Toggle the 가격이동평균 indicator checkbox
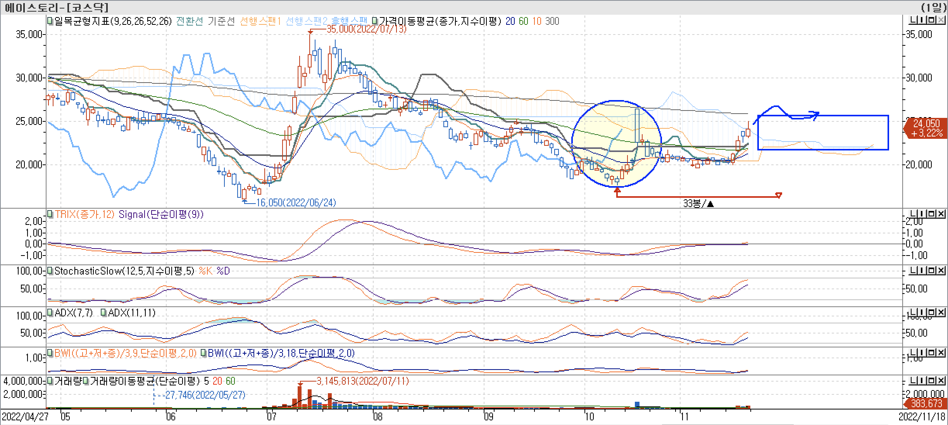The width and height of the screenshot is (948, 425). point(374,21)
